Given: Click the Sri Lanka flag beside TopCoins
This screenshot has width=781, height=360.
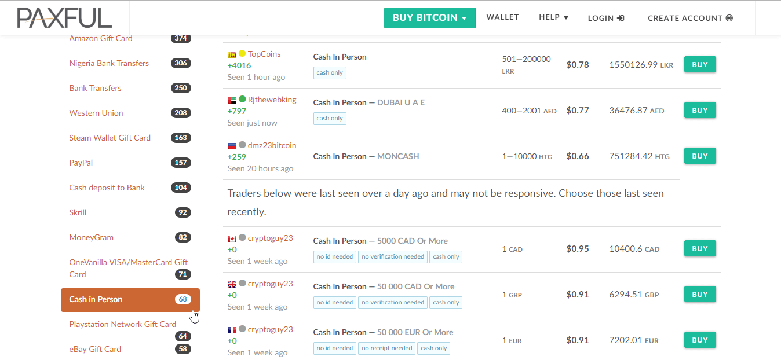Looking at the screenshot, I should 232,54.
